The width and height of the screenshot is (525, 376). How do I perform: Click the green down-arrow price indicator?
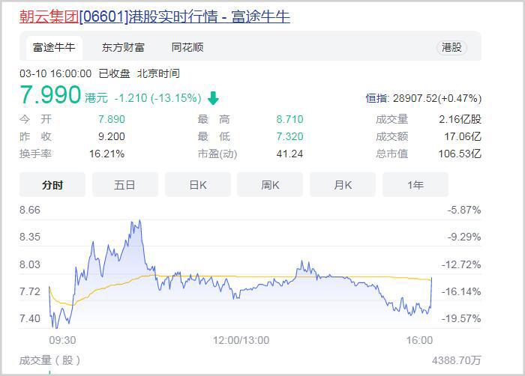[213, 98]
